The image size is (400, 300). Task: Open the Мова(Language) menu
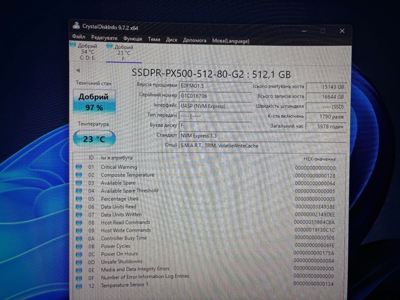(231, 41)
